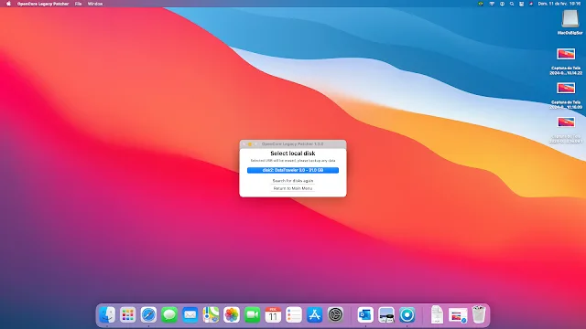Select the Captura de Tela 10.14.22 file
Viewport: 586px width, 329px height.
(566, 61)
